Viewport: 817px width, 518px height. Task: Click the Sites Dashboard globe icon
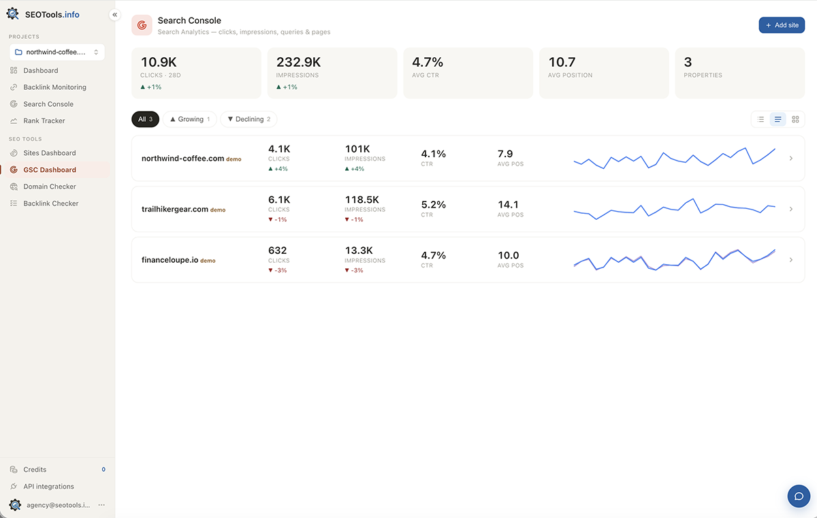coord(14,153)
